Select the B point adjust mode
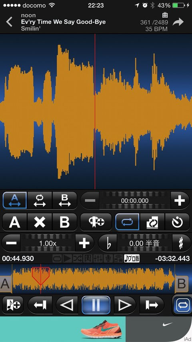Image resolution: width=192 pixels, height=342 pixels. click(x=65, y=200)
